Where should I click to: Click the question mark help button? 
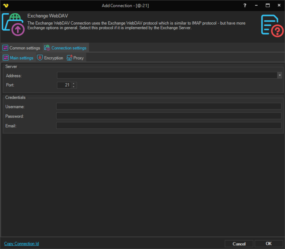[245, 5]
